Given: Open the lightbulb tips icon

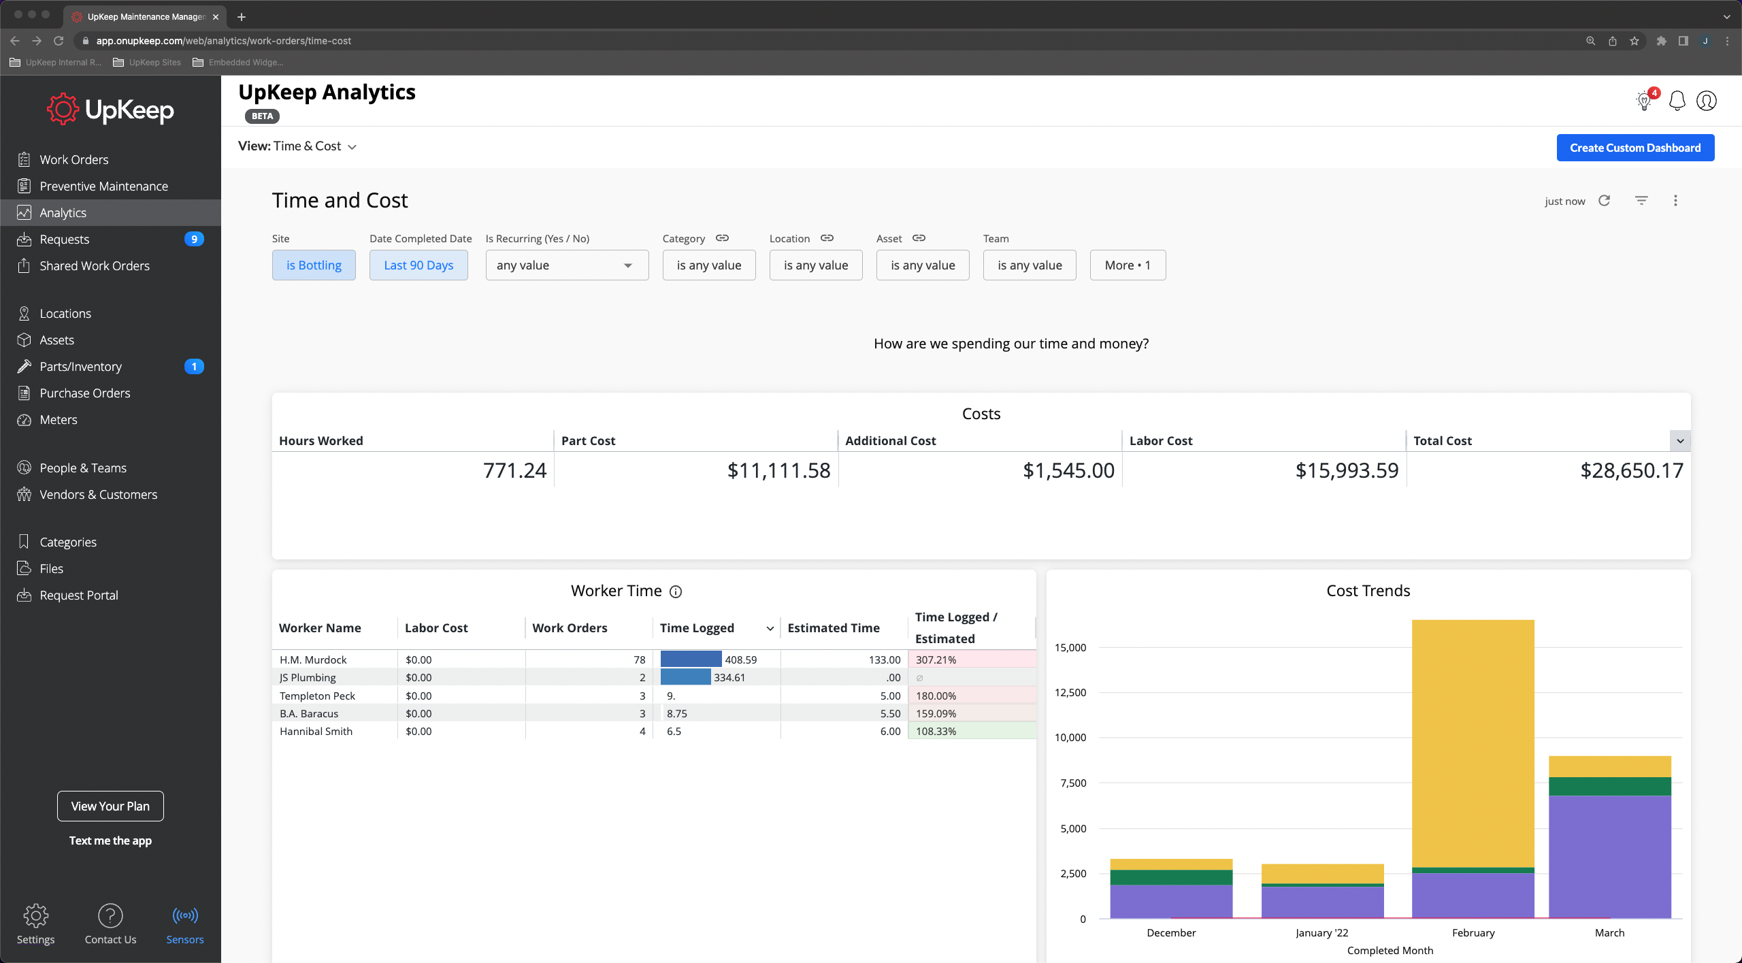Looking at the screenshot, I should point(1644,101).
